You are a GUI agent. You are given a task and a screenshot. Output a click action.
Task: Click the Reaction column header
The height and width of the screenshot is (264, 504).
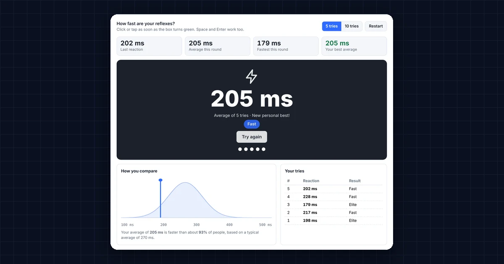coord(311,181)
